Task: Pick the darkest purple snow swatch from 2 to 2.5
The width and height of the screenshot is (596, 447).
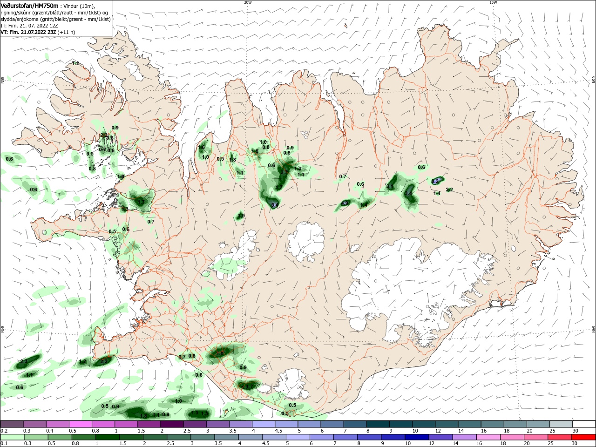Action: coord(172,424)
